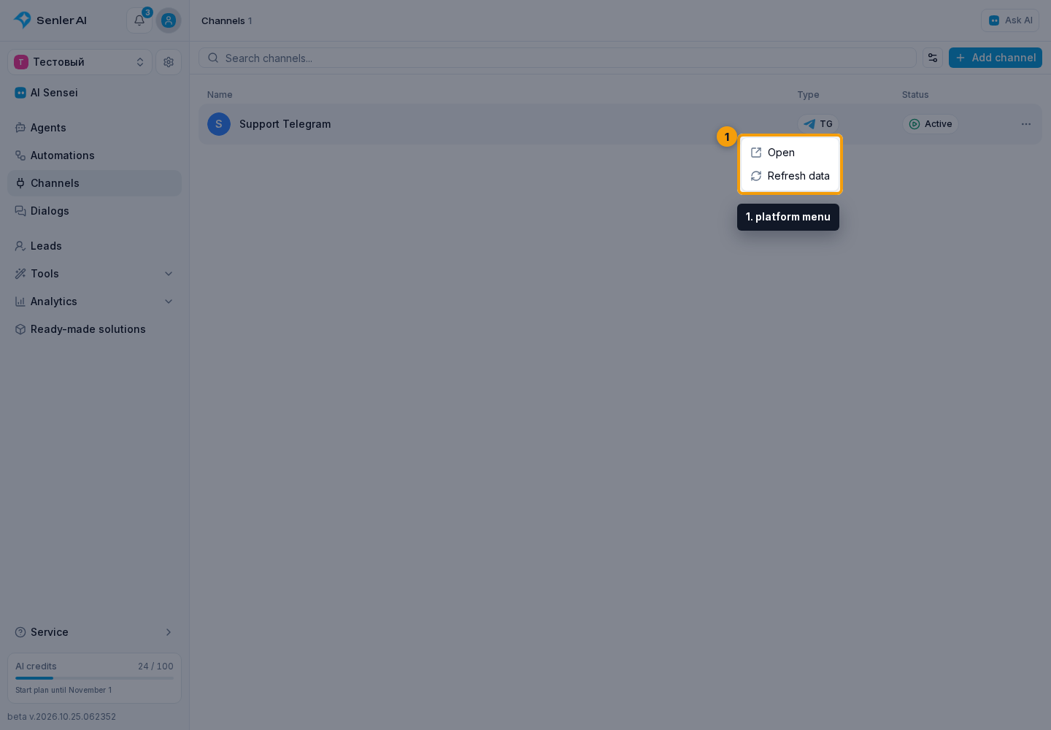This screenshot has height=730, width=1051.
Task: Navigate to Automations
Action: [95, 155]
